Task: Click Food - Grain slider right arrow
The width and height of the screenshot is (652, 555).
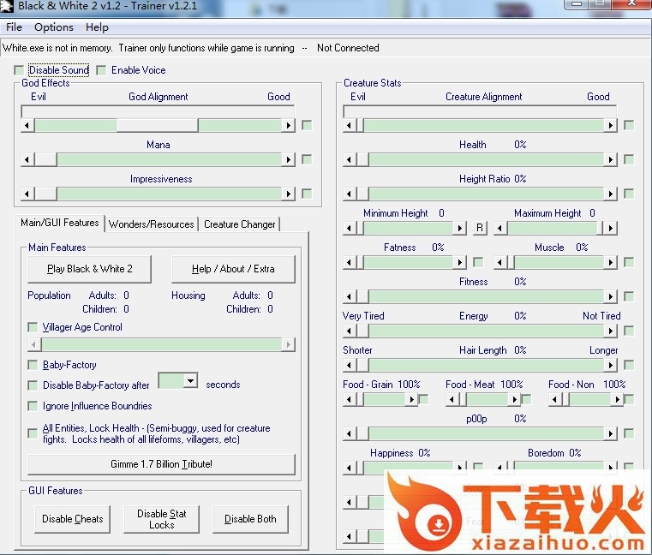Action: [411, 399]
